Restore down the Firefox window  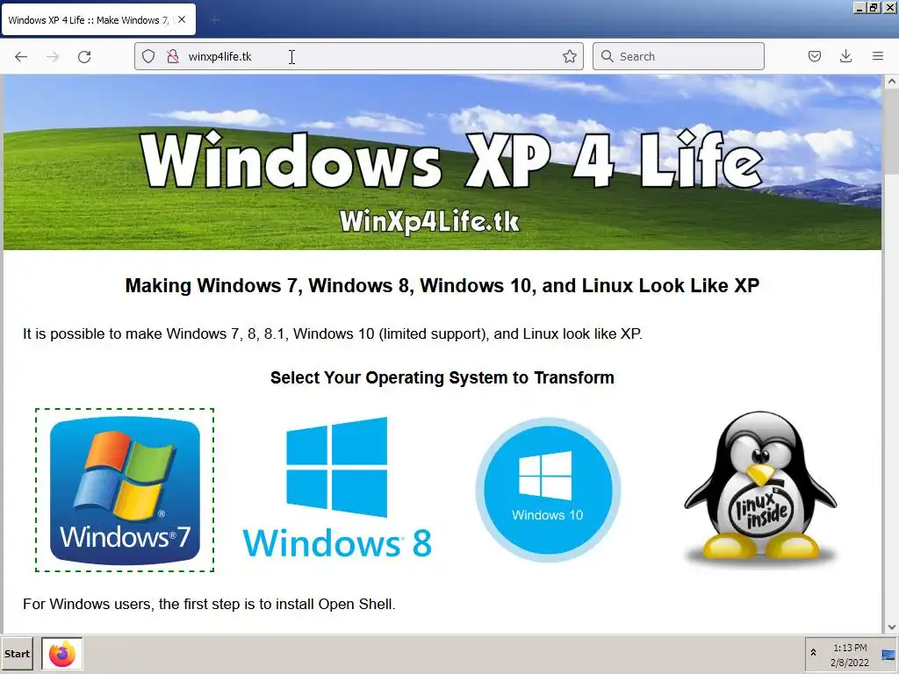(874, 8)
